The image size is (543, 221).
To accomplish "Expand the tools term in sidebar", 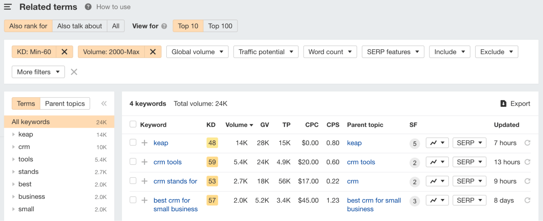I will pyautogui.click(x=13, y=159).
